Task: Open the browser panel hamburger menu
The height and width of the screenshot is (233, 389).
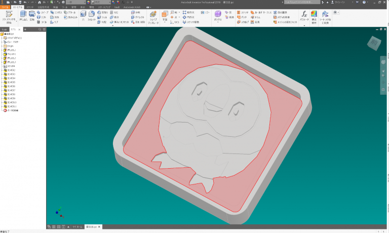Action: click(44, 29)
